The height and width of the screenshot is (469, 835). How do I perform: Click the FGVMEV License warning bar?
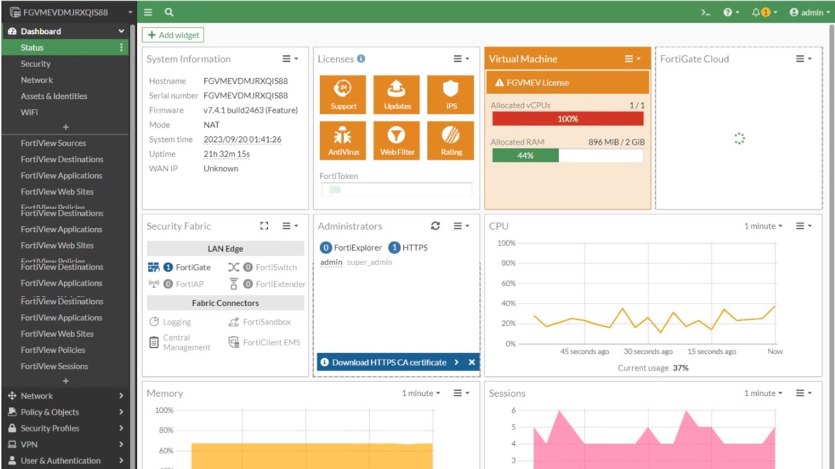568,83
